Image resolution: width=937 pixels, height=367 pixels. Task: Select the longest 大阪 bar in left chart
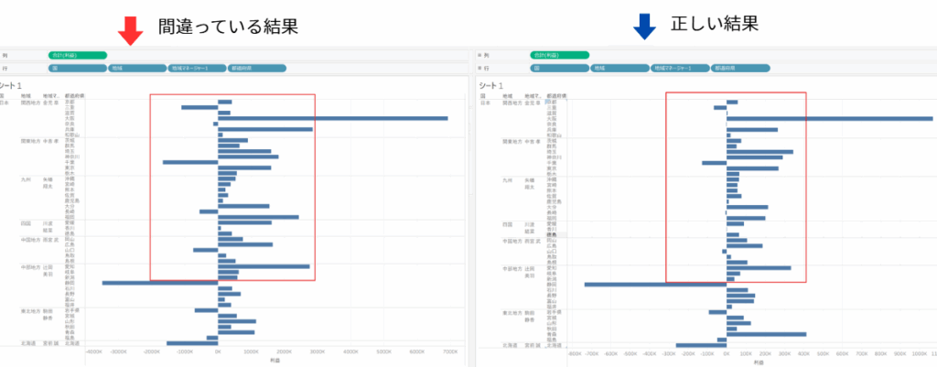point(332,118)
